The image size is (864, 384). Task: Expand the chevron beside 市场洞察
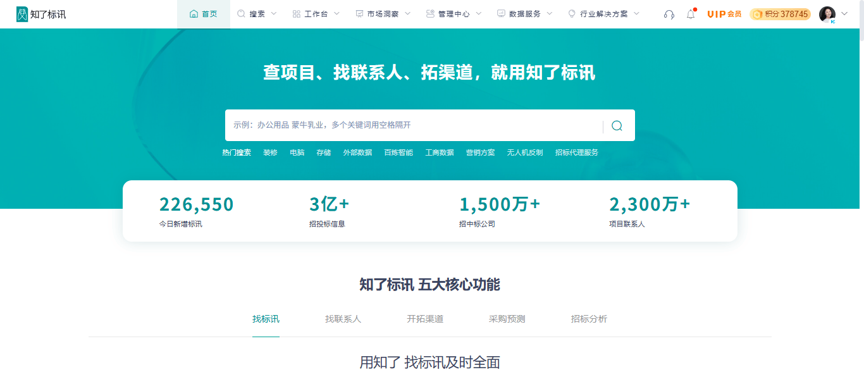pyautogui.click(x=407, y=14)
